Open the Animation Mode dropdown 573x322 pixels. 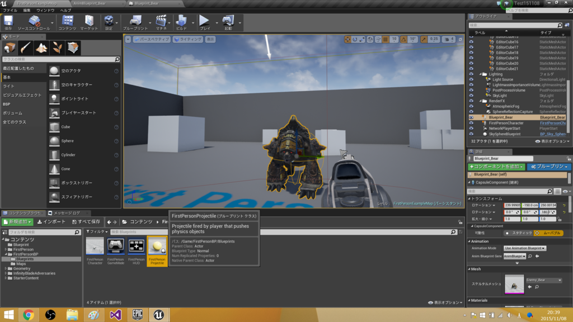click(x=525, y=248)
